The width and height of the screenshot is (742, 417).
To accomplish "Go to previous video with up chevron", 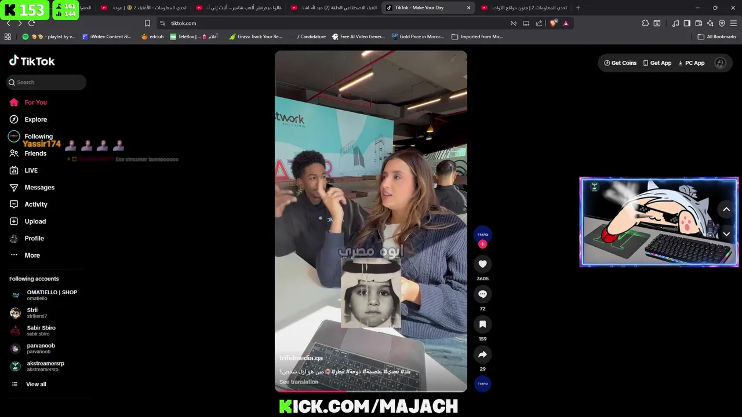I will [726, 210].
